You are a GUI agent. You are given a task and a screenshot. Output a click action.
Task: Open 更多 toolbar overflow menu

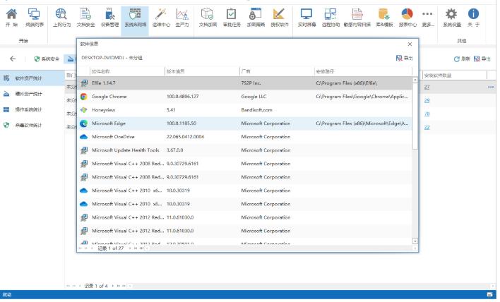[427, 14]
